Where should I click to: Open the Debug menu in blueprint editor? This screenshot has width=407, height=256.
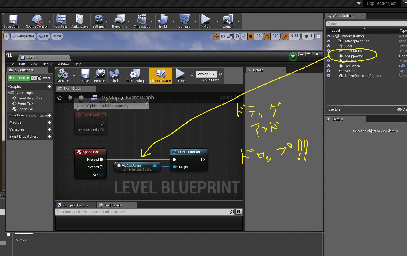(x=47, y=64)
